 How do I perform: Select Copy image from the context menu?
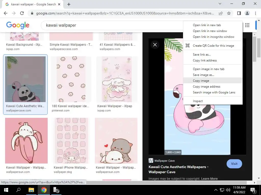tap(213, 80)
